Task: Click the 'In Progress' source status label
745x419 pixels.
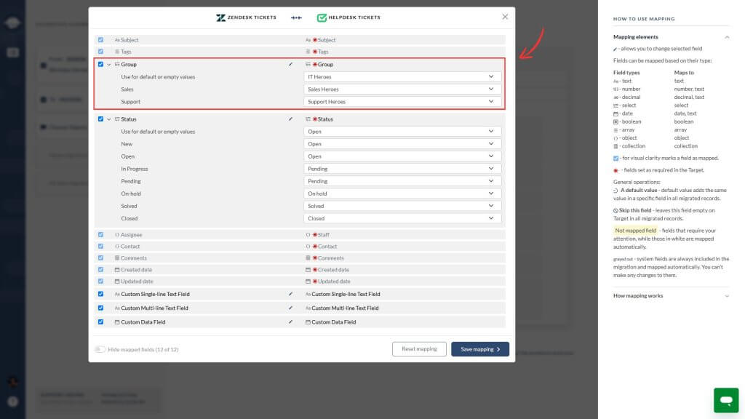Action: 135,169
